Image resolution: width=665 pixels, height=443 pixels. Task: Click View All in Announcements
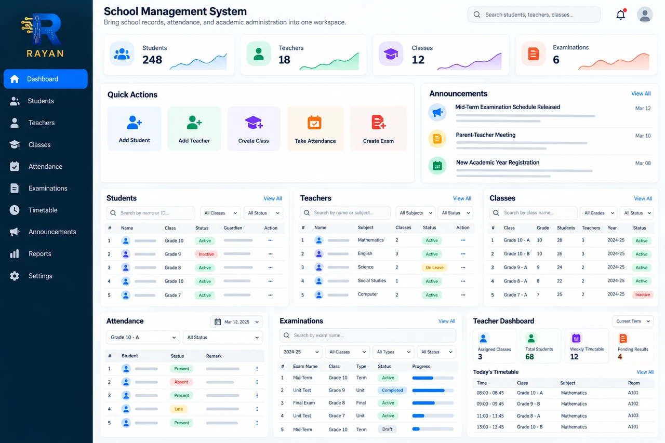(x=641, y=94)
